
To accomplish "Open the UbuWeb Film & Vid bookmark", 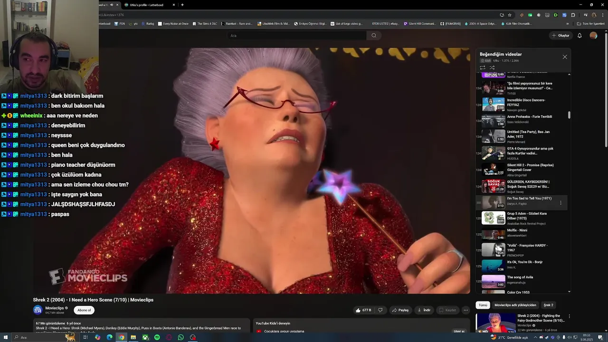I will (x=273, y=23).
